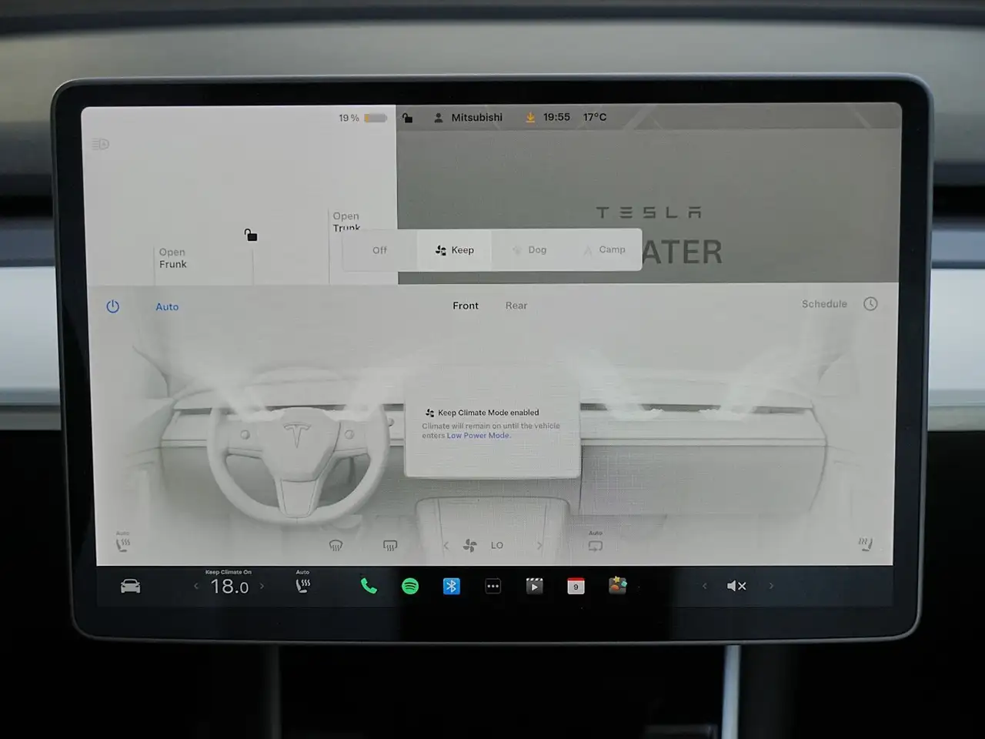Open Bluetooth settings

(452, 587)
